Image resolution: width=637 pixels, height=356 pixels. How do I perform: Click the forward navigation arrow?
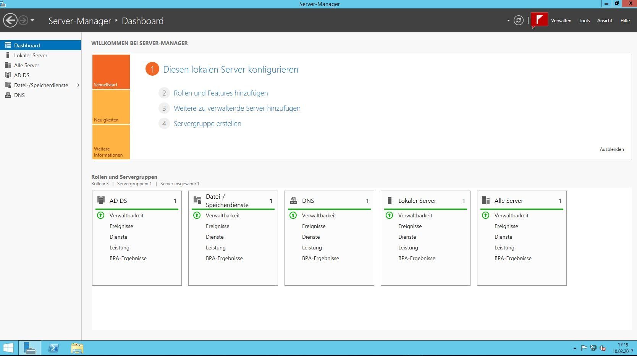tap(23, 20)
